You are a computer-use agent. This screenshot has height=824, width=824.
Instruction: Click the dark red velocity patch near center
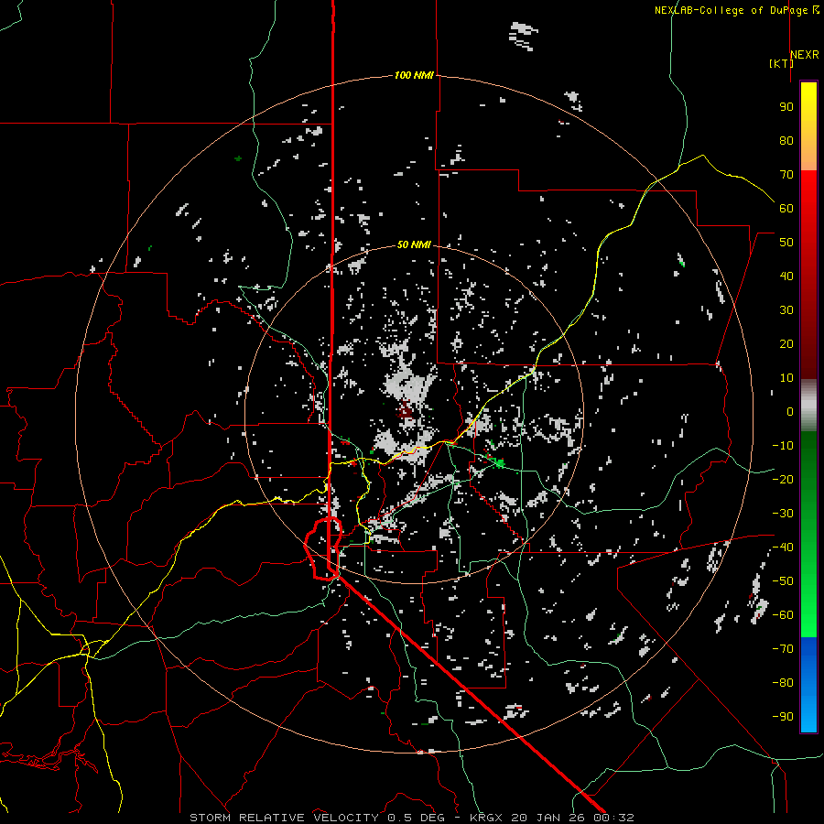406,409
